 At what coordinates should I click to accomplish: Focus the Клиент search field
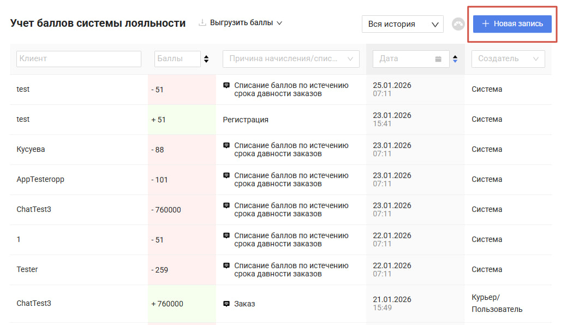79,59
